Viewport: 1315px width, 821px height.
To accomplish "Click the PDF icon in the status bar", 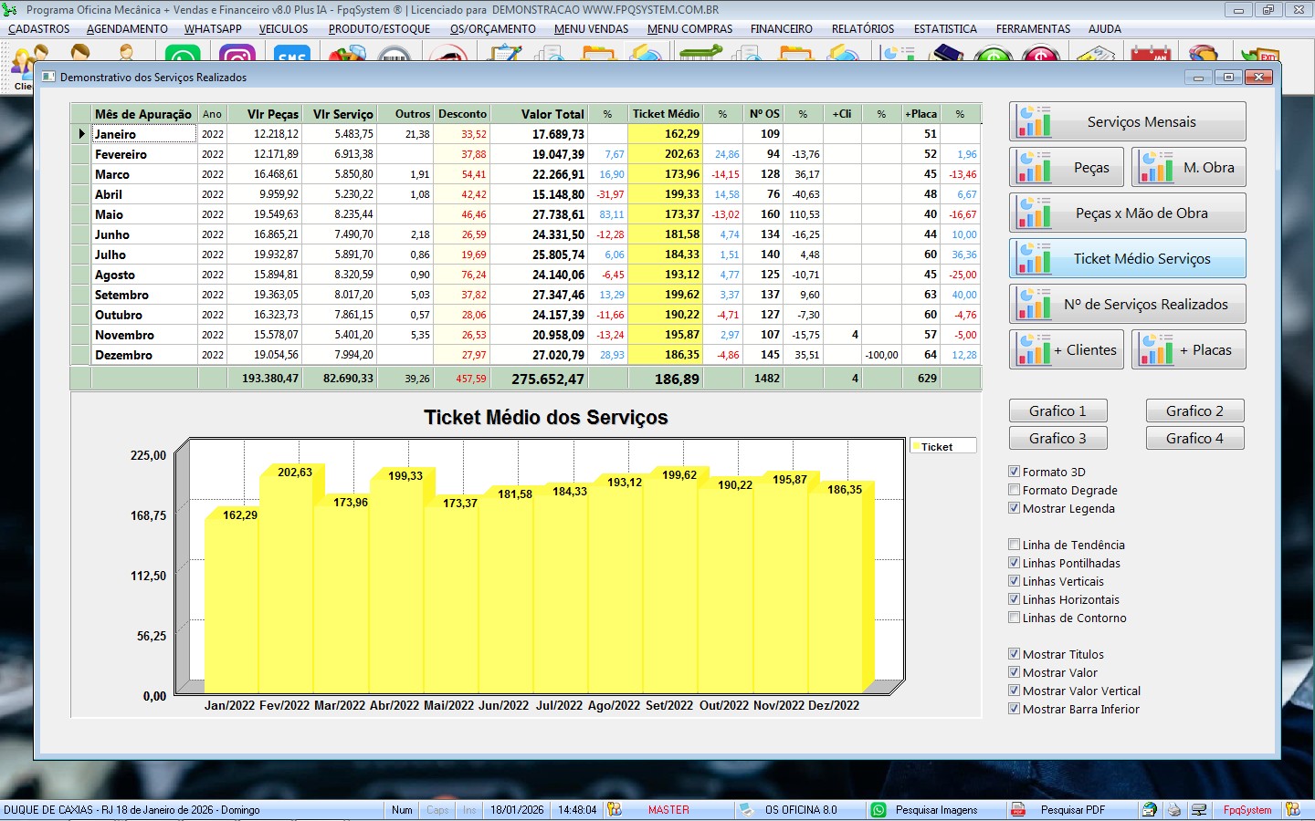I will pyautogui.click(x=1018, y=809).
